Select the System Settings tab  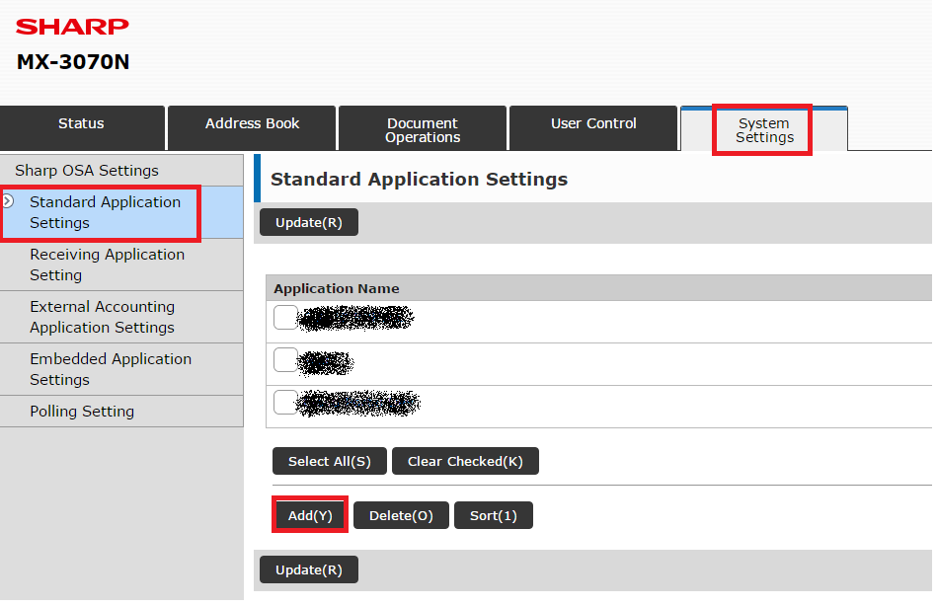tap(762, 127)
